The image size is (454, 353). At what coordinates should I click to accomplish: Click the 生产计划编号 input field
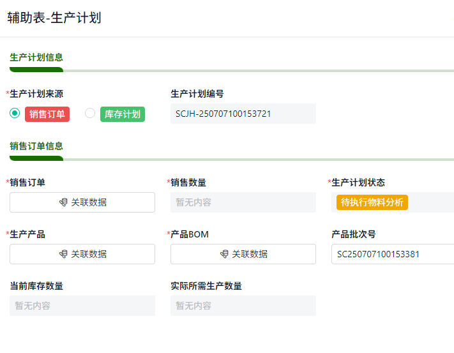click(243, 114)
